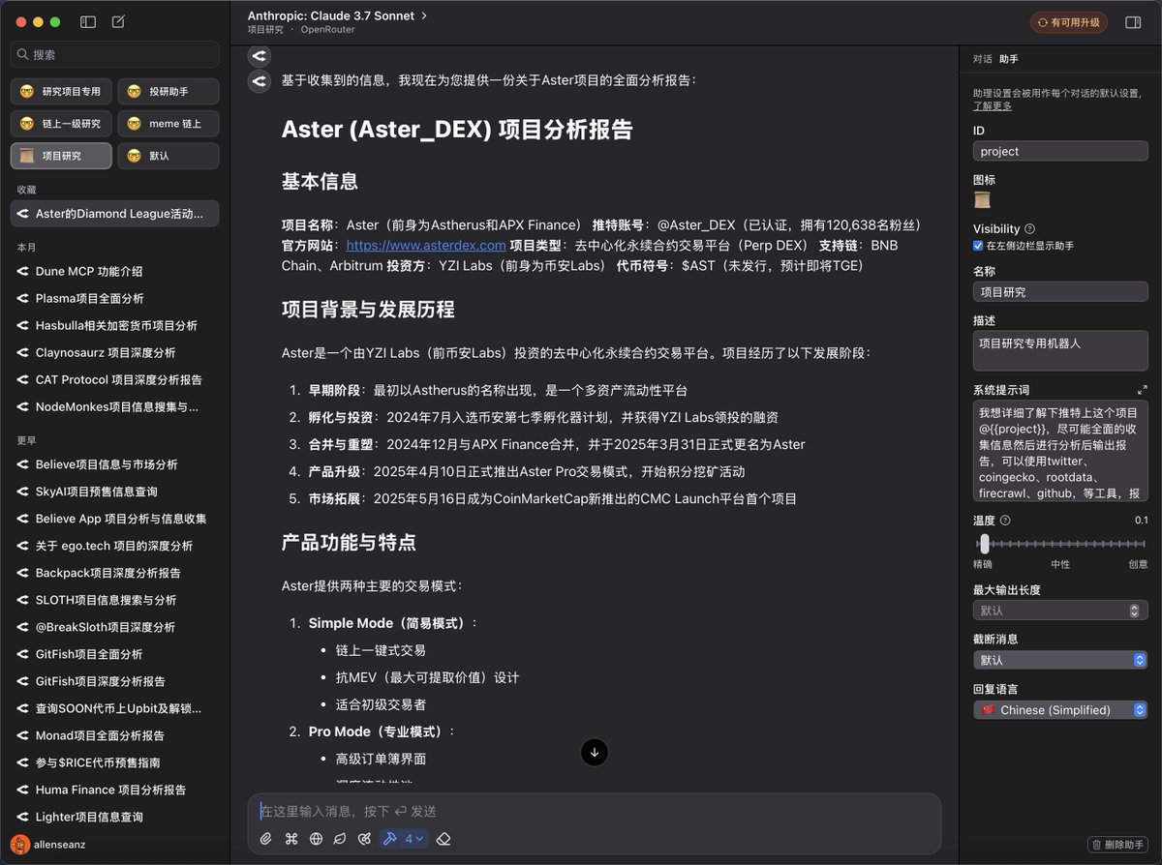Open the 回复语言 Chinese (Simplified) dropdown

click(x=1060, y=710)
